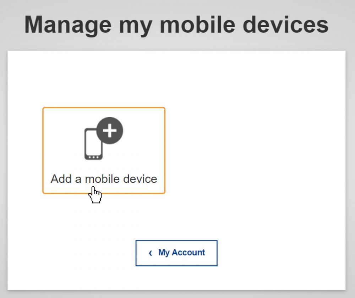
Task: Click the word 'Add' in the tile label
Action: (x=61, y=179)
